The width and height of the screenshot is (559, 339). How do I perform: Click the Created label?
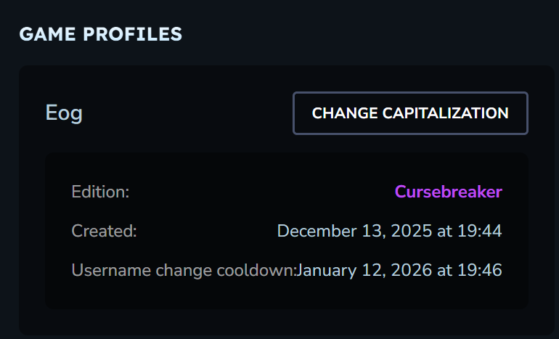[104, 231]
